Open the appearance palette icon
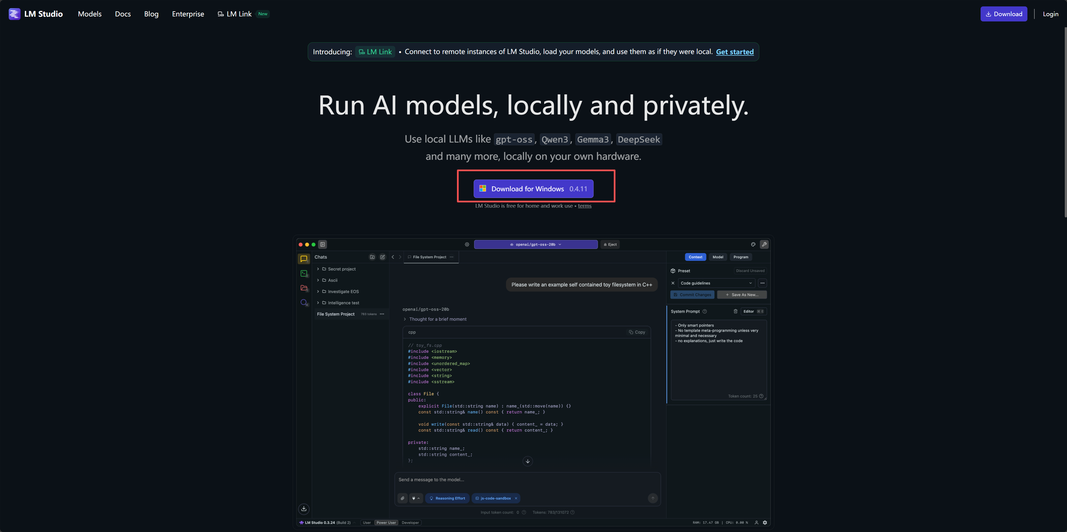 (x=753, y=244)
